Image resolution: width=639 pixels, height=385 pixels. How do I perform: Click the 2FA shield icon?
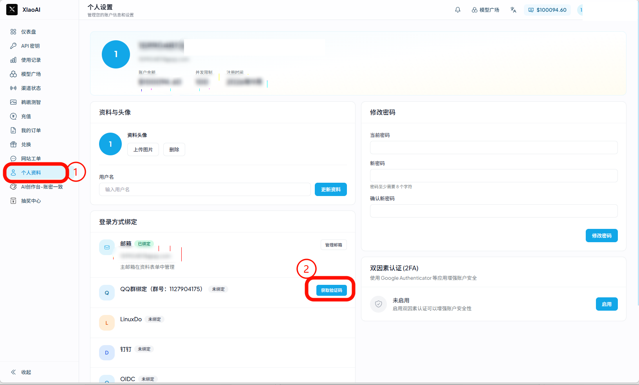tap(379, 304)
